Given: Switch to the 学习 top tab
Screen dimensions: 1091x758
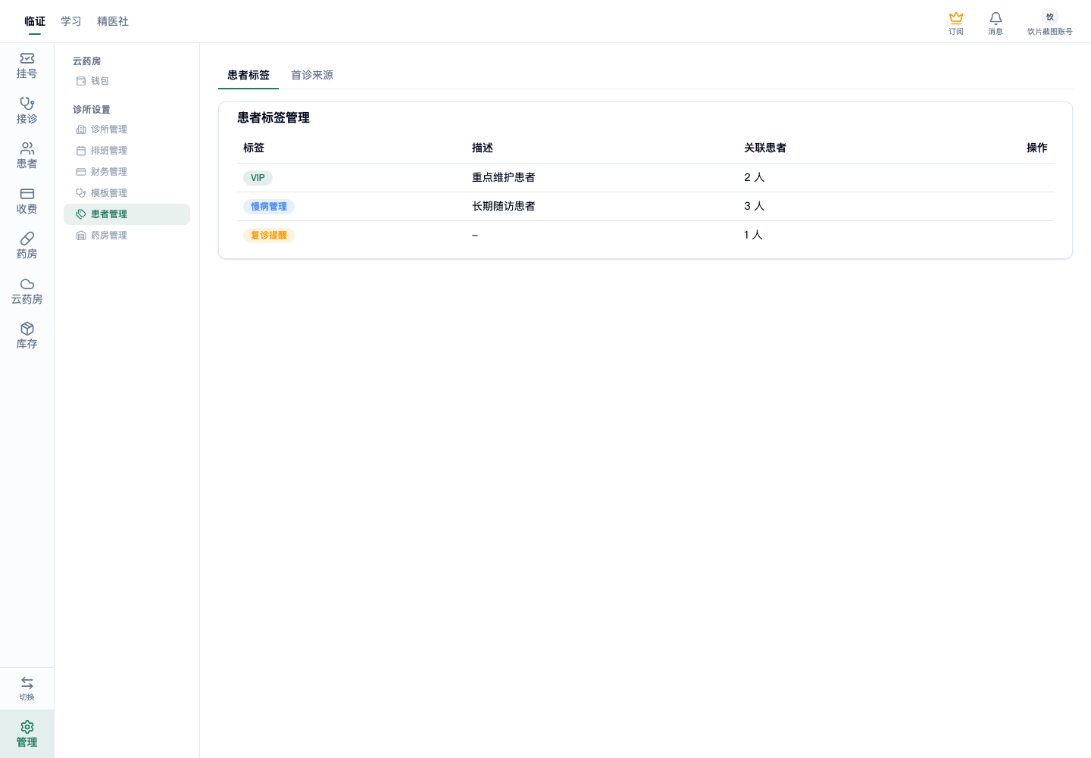Looking at the screenshot, I should click(71, 21).
